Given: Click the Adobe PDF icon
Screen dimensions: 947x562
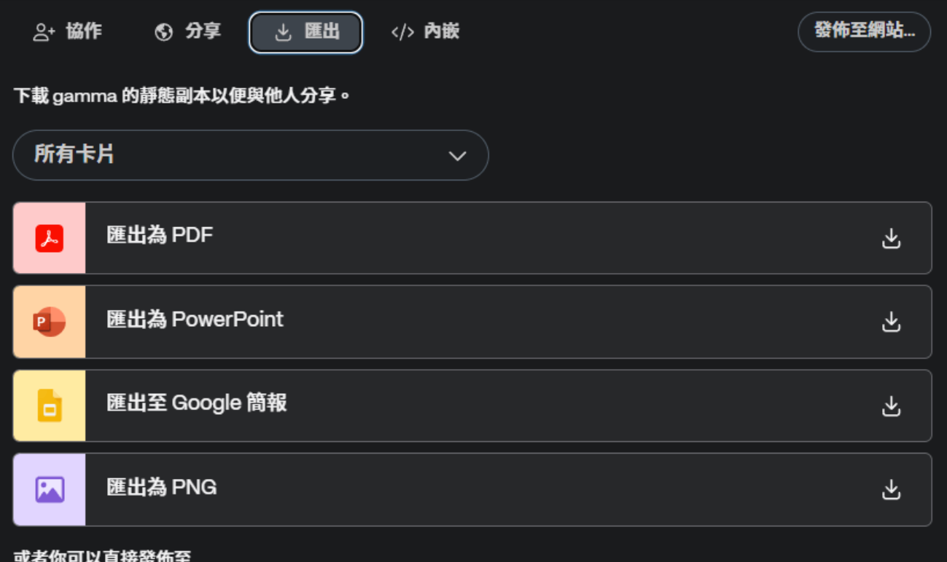Looking at the screenshot, I should [x=49, y=237].
